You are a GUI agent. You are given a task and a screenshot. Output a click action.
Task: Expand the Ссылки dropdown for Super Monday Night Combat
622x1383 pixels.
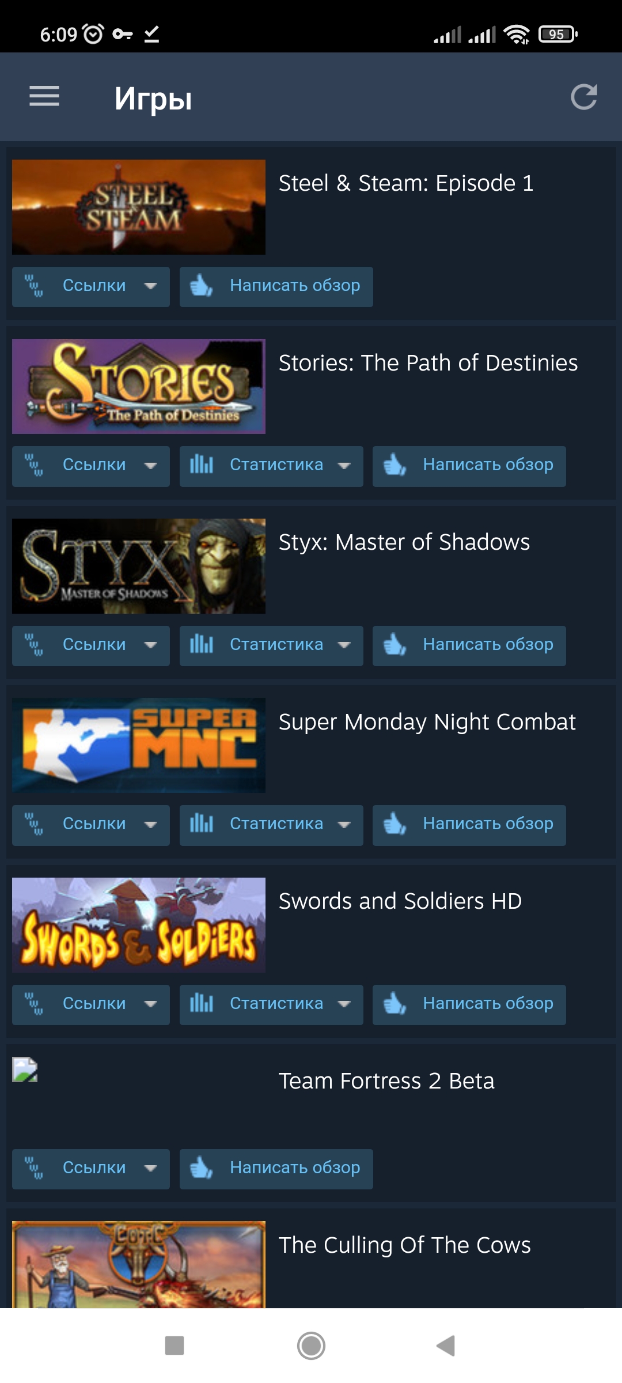coord(91,825)
